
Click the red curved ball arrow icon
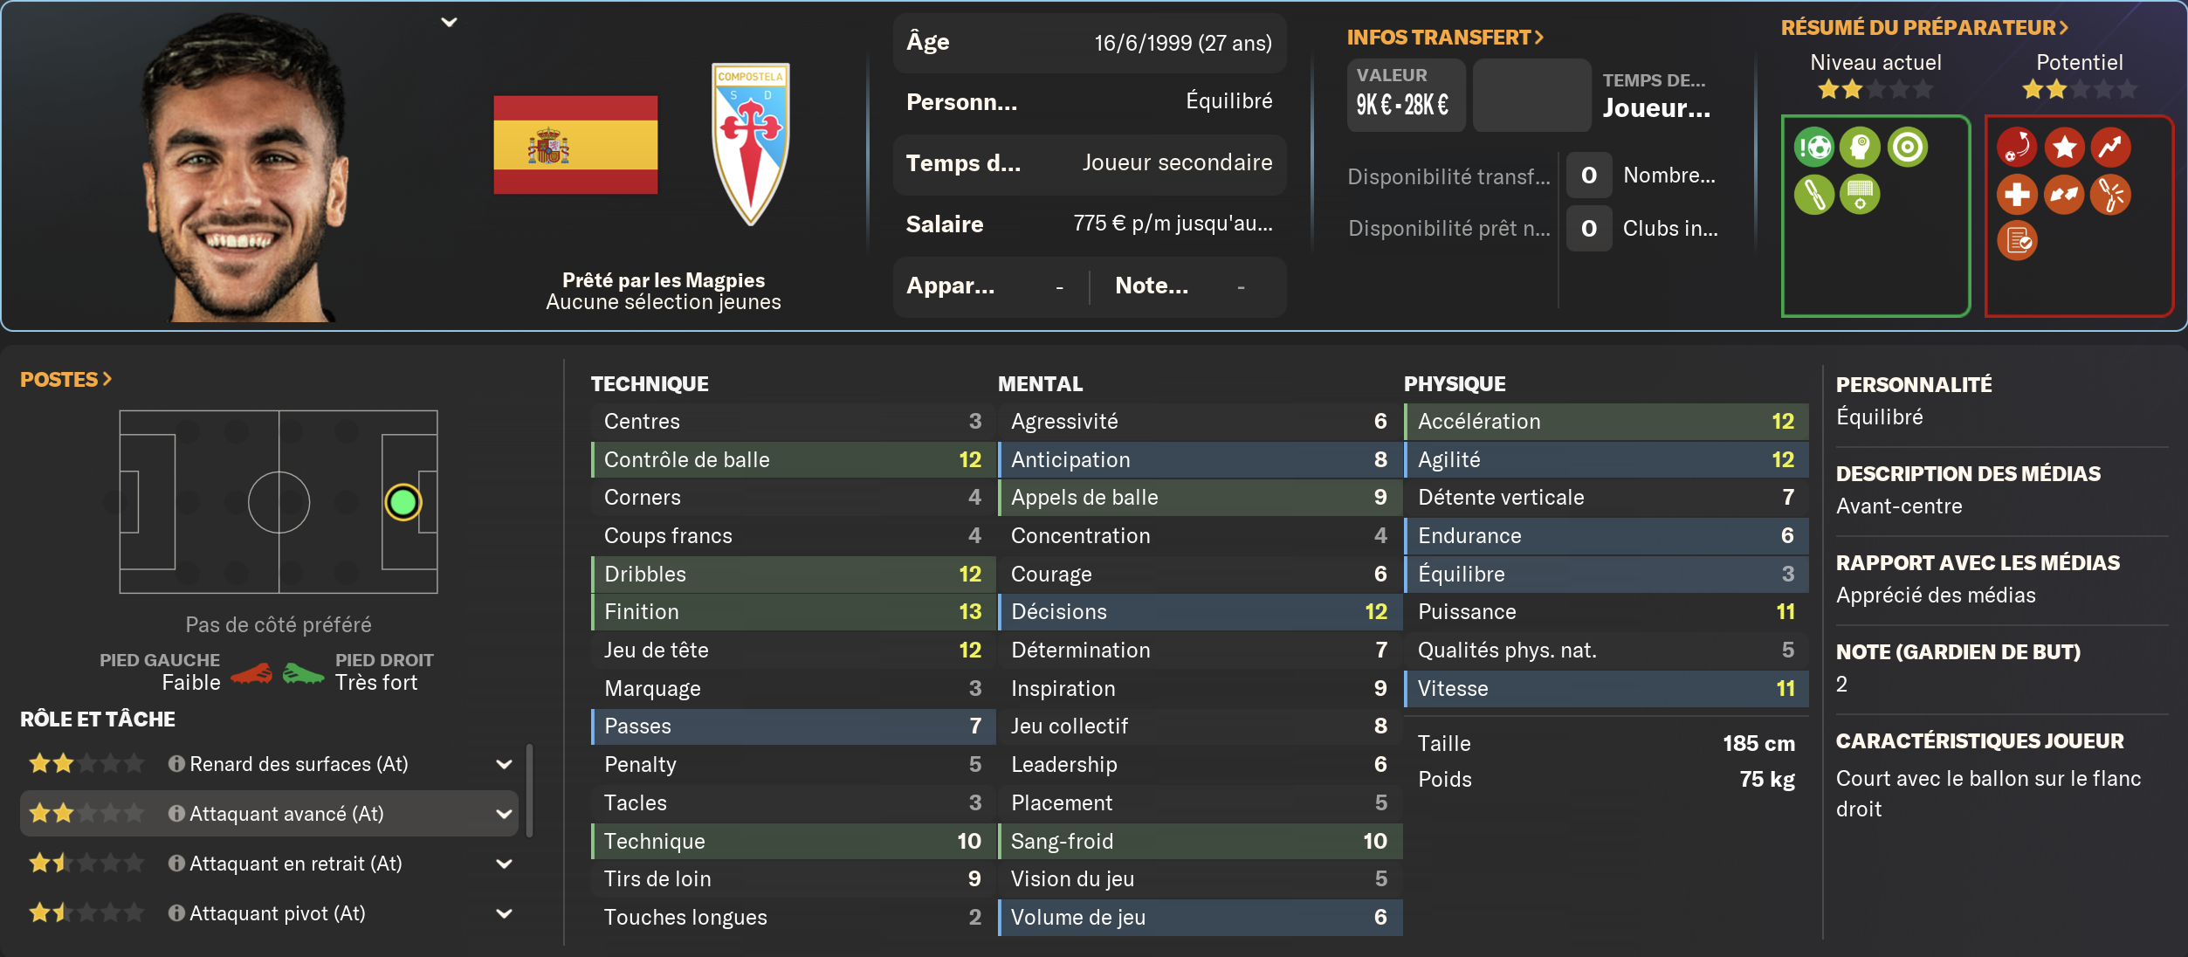coord(2017,147)
